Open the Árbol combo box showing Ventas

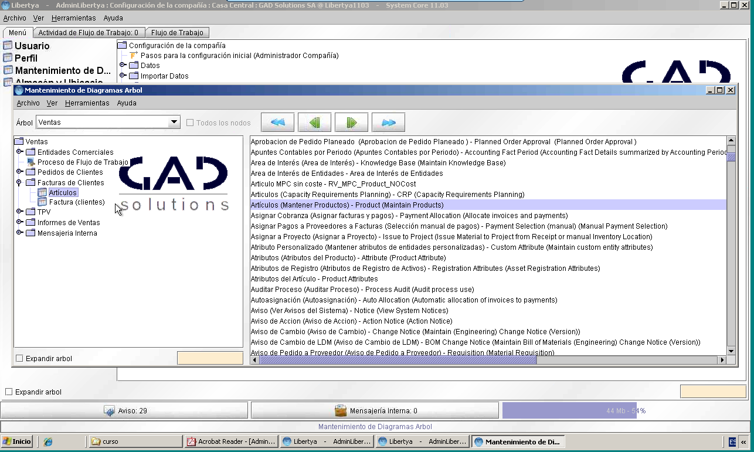[x=108, y=122]
